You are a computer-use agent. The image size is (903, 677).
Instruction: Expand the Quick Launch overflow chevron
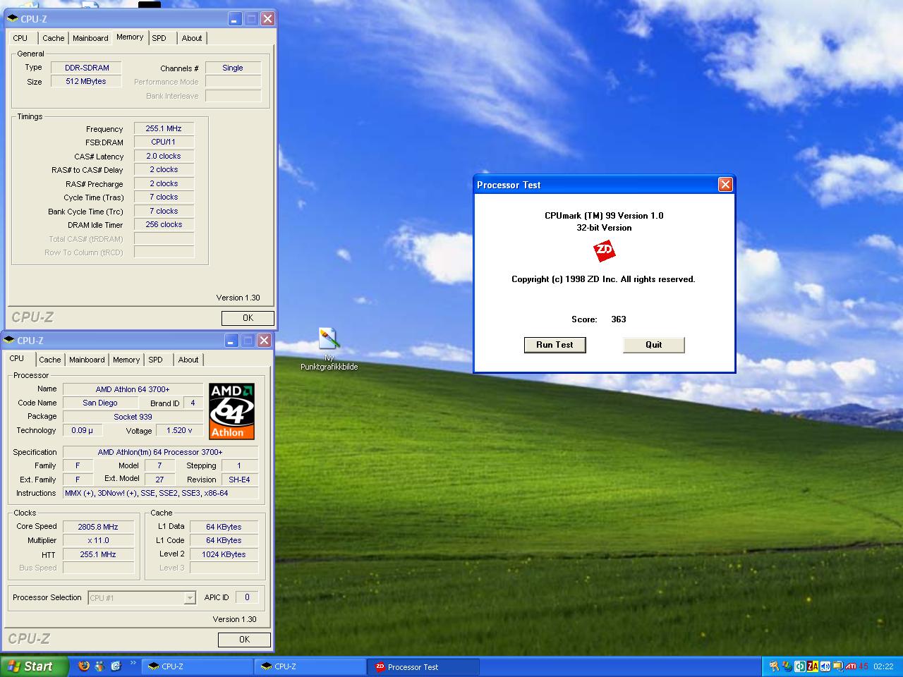133,663
